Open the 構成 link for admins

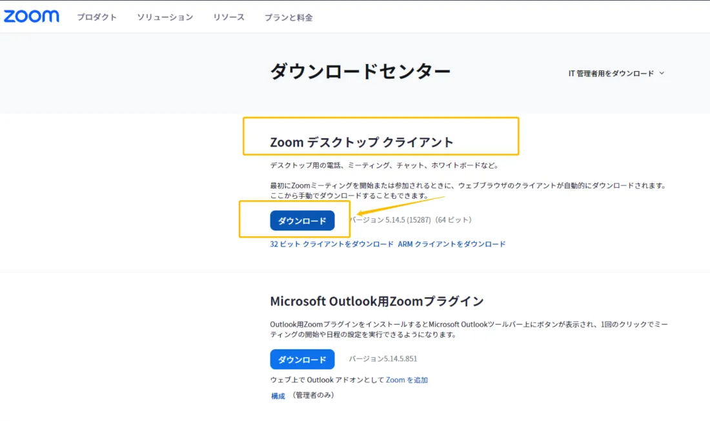(278, 396)
